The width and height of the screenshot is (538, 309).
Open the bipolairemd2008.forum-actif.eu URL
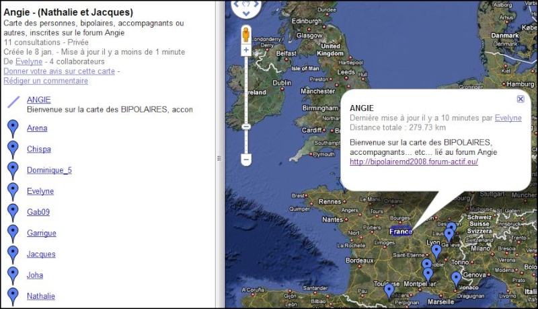click(x=414, y=162)
